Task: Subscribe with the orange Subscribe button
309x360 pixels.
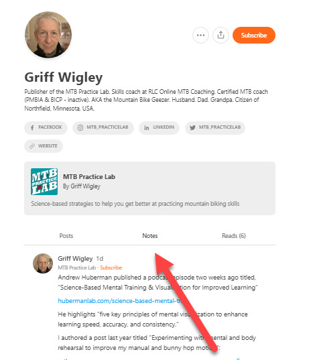Action: point(254,35)
